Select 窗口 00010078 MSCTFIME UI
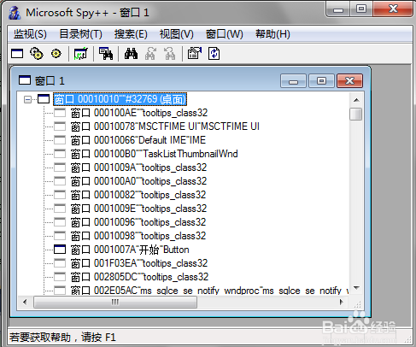416x347 pixels. (165, 126)
